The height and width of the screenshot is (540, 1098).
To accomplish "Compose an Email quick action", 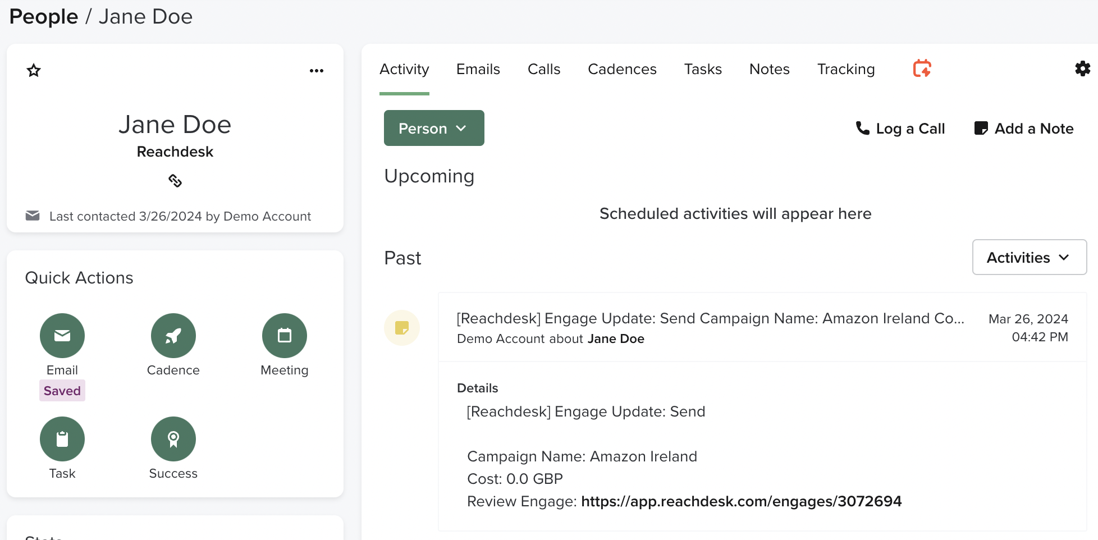I will coord(62,336).
